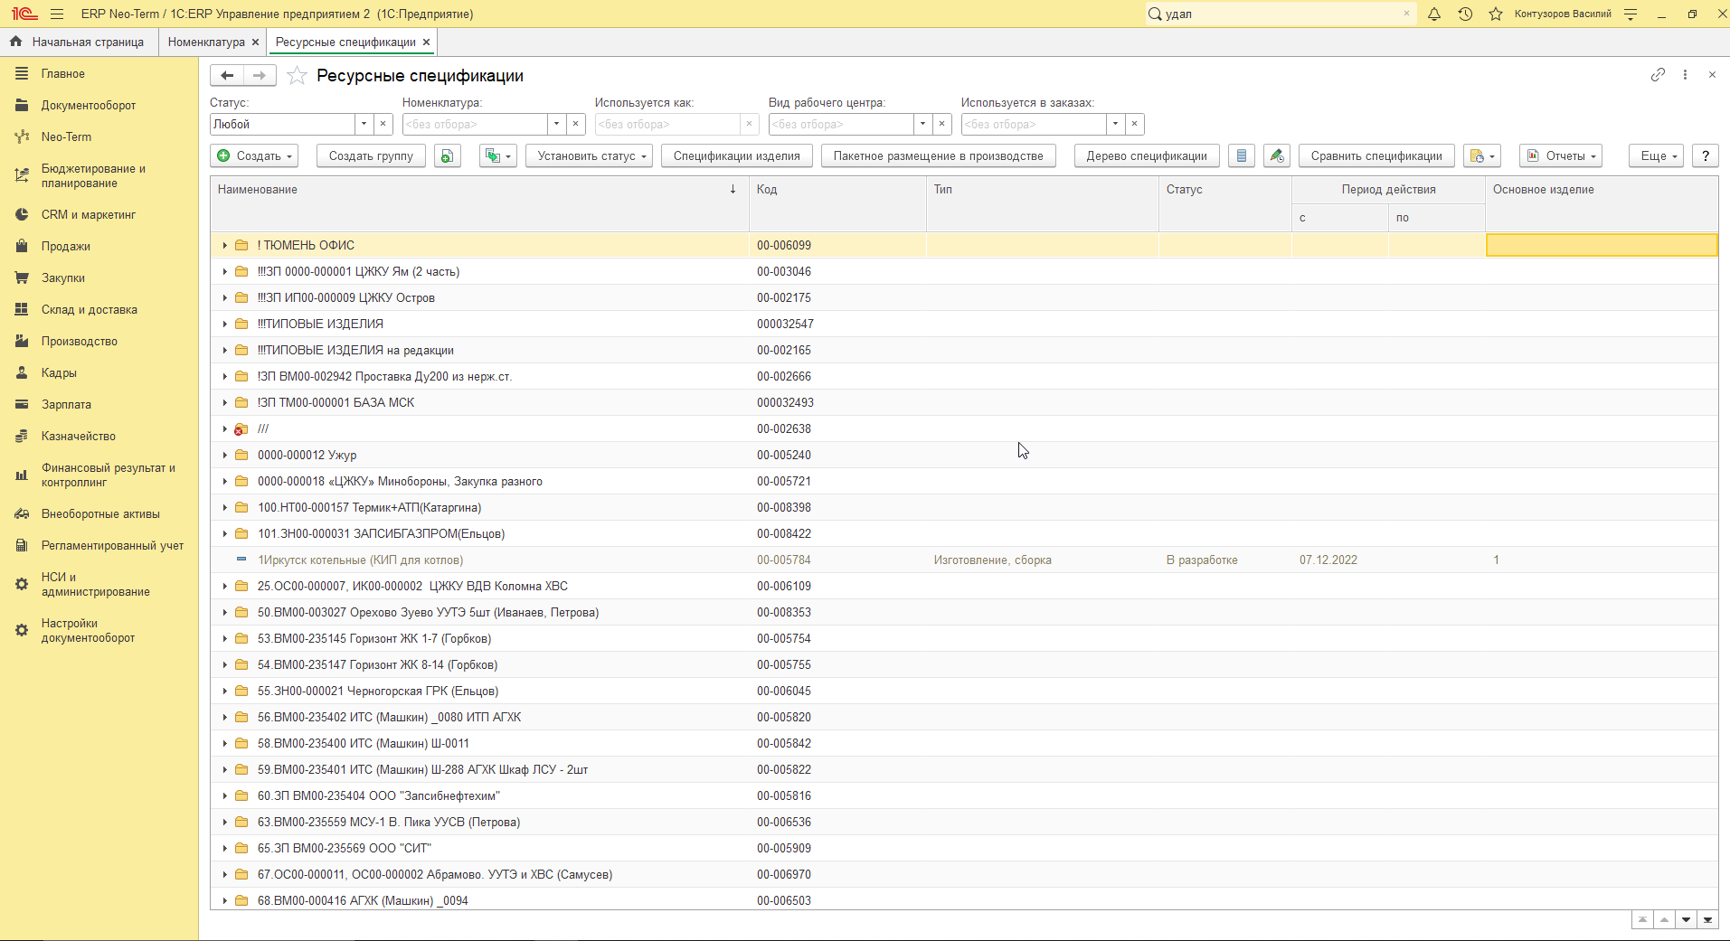
Task: Click the list view mode icon
Action: coord(1242,156)
